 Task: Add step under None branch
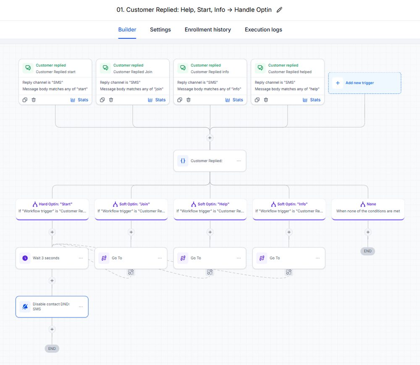[368, 232]
